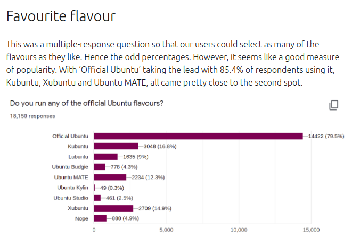Click the Nope bar
This screenshot has width=360, height=245.
click(100, 218)
